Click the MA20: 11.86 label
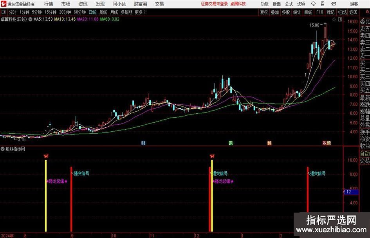The height and width of the screenshot is (238, 370). point(88,19)
